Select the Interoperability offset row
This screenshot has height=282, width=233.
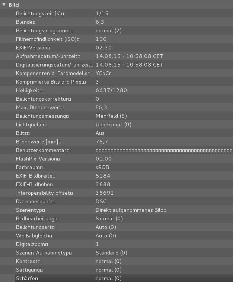click(x=44, y=193)
